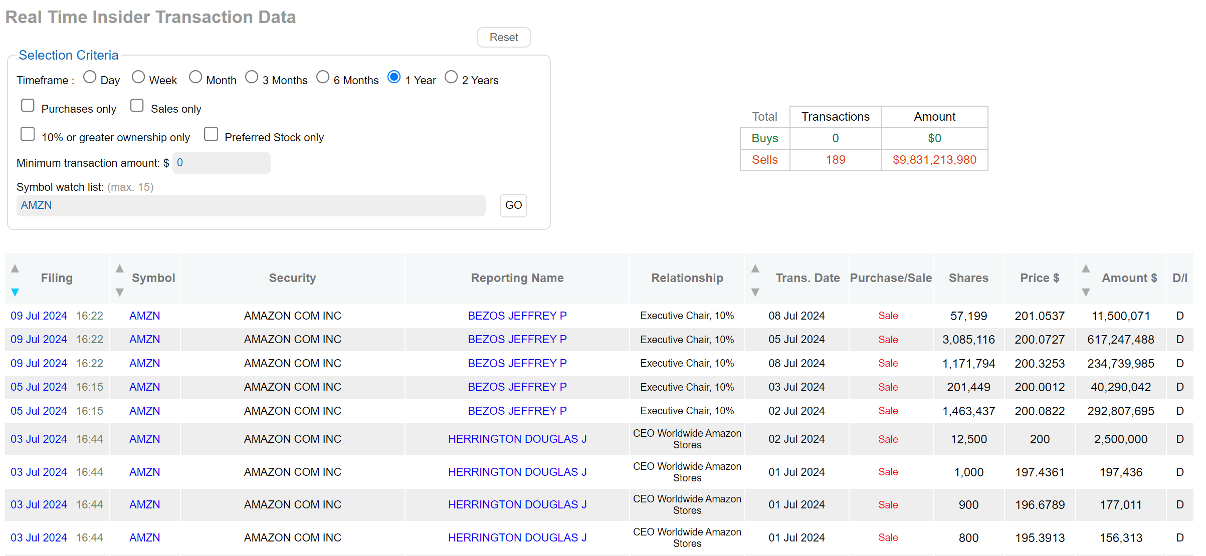This screenshot has height=556, width=1206.
Task: Sort Symbol column descending arrow
Action: 119,292
